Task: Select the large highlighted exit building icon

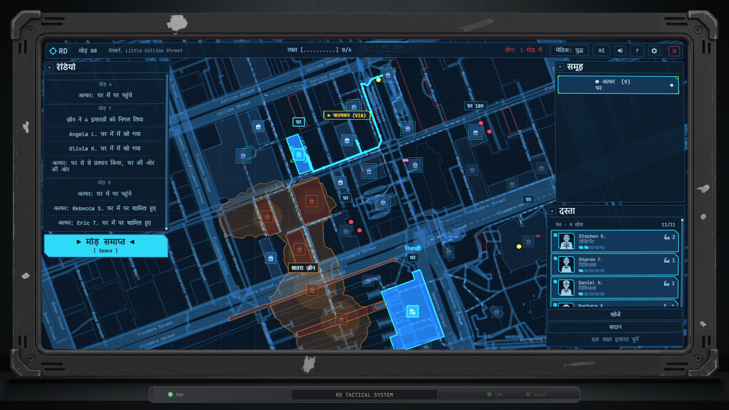Action: click(x=412, y=312)
